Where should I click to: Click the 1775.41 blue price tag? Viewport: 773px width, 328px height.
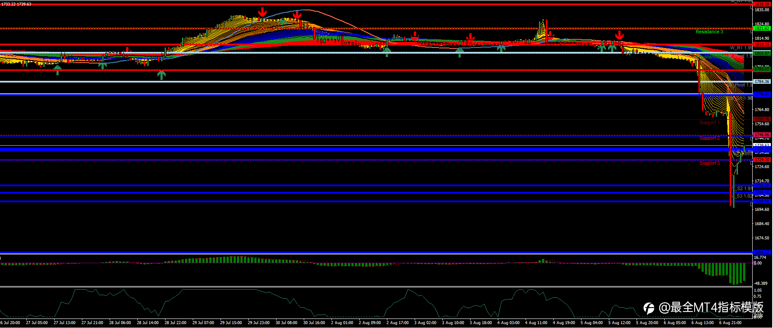click(762, 94)
